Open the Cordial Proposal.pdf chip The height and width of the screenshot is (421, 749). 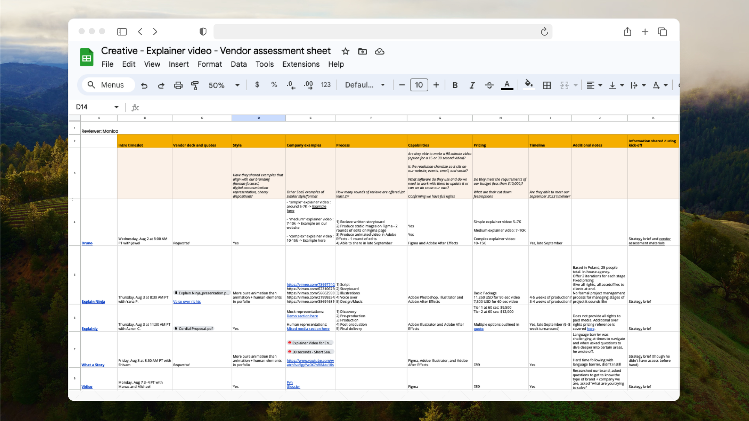click(x=194, y=329)
